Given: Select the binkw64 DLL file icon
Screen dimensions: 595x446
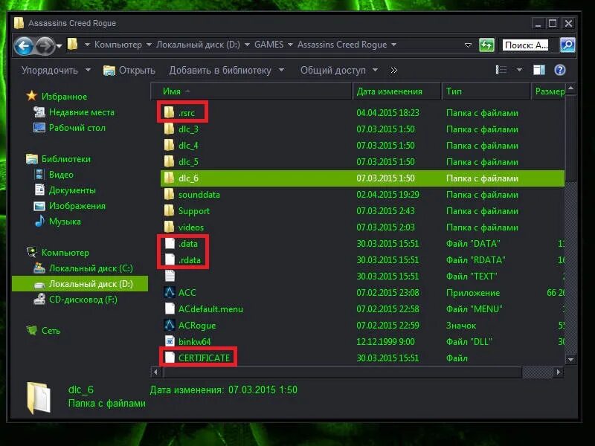Looking at the screenshot, I should coord(170,341).
